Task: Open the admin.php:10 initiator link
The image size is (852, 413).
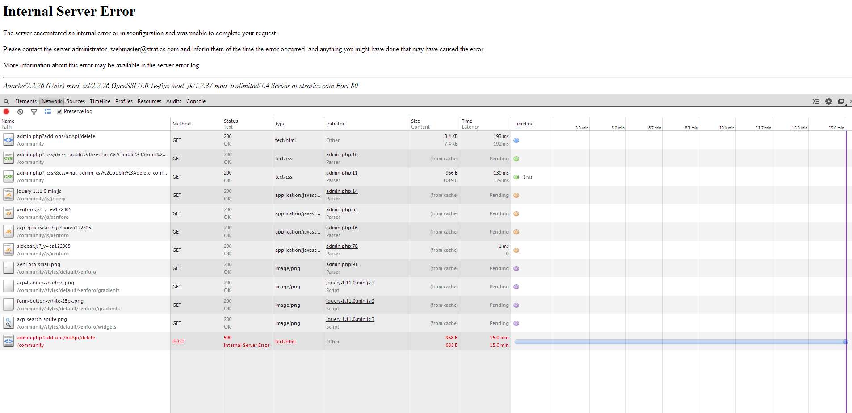Action: click(x=342, y=154)
